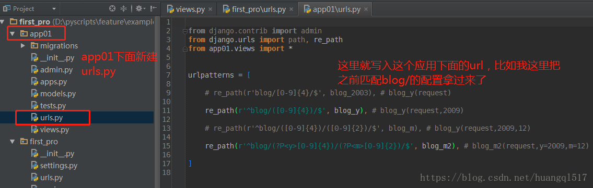Click the 'from django.contrib import admin' line
Viewport: 593px width, 188px height.
point(255,31)
